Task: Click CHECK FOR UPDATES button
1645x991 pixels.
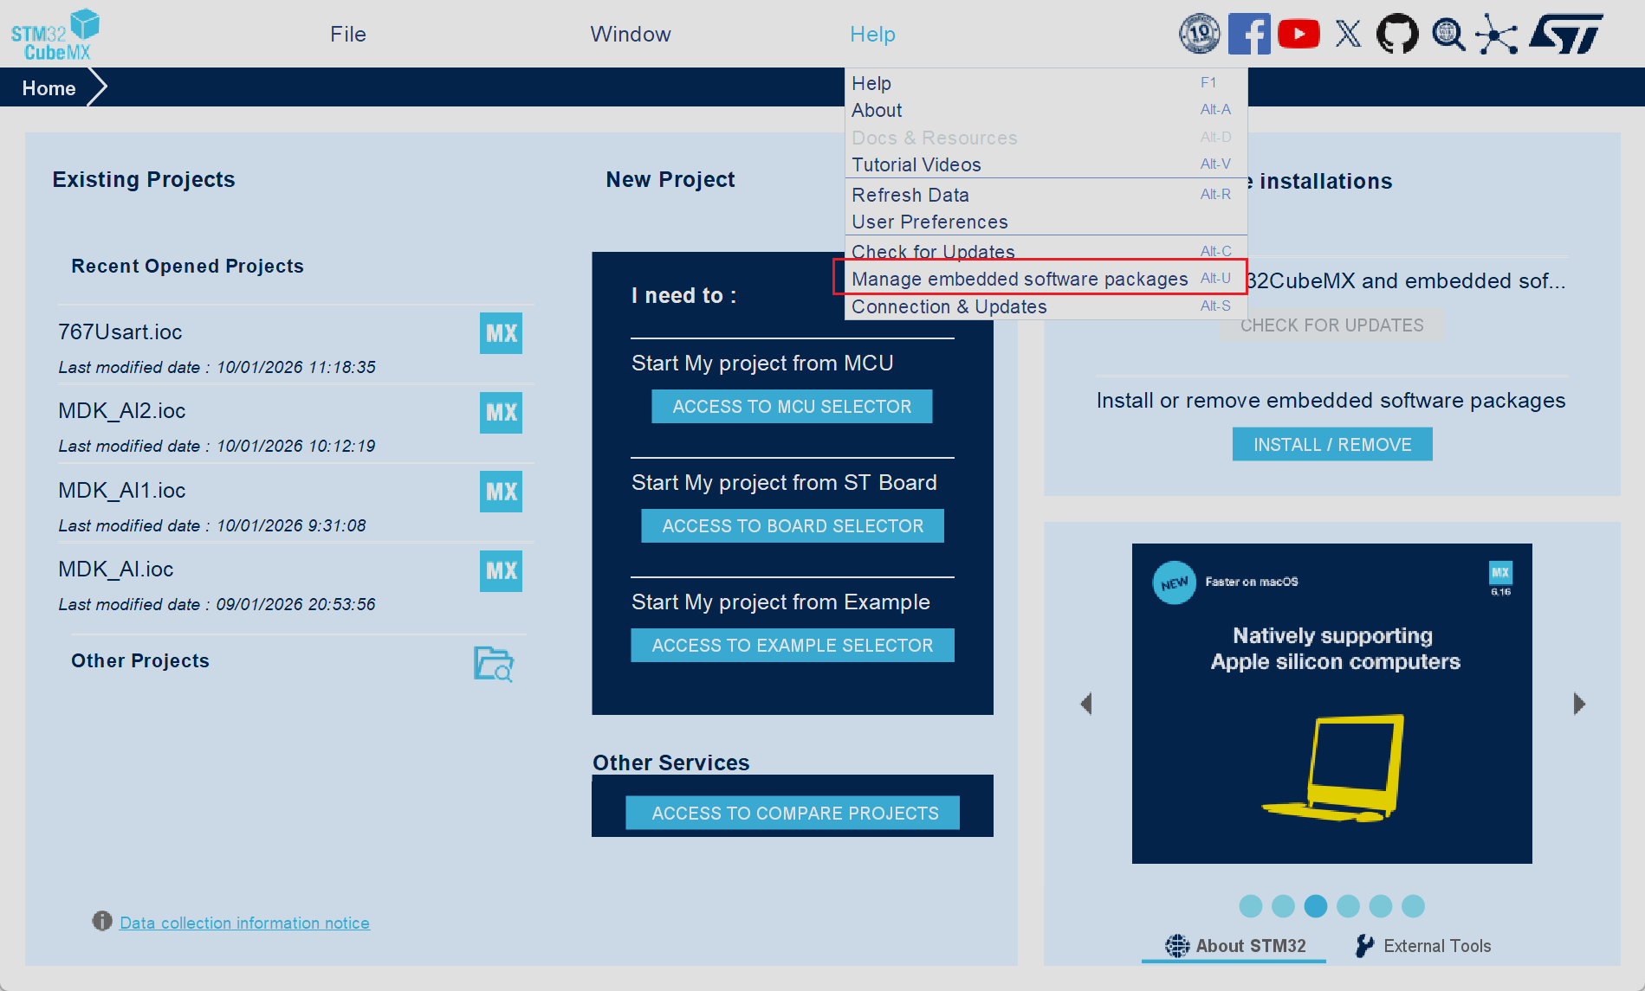Action: pyautogui.click(x=1331, y=325)
